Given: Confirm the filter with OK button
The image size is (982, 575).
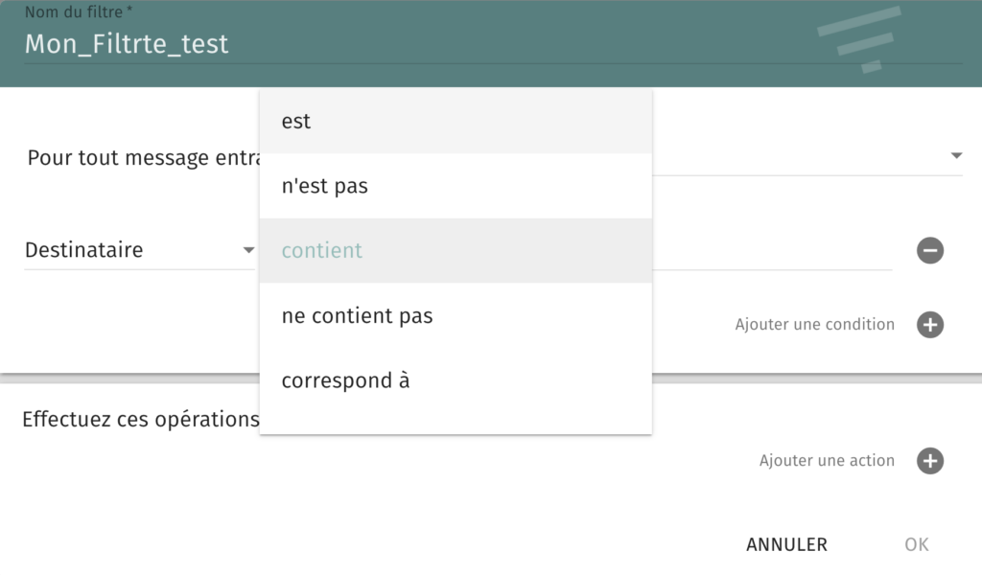Looking at the screenshot, I should 916,544.
